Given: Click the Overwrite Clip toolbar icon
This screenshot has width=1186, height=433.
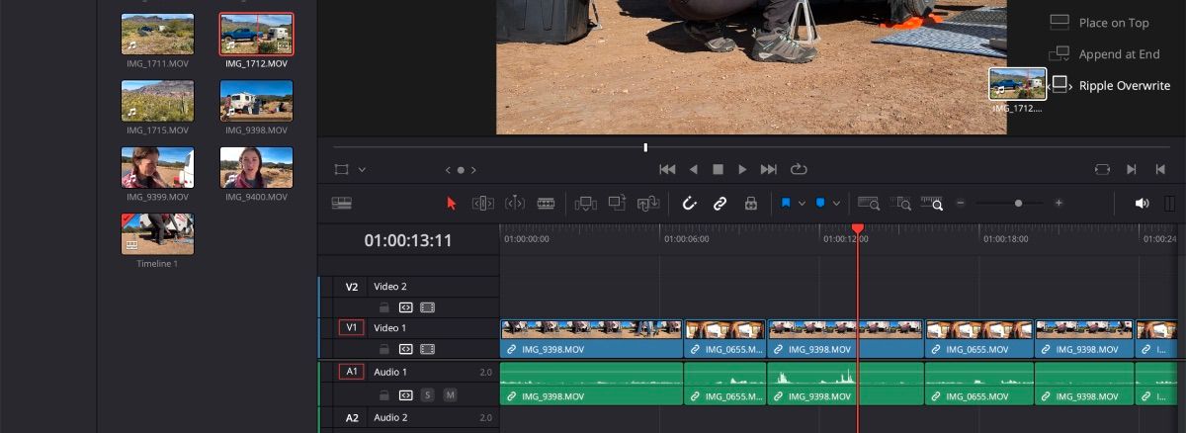Looking at the screenshot, I should (618, 203).
